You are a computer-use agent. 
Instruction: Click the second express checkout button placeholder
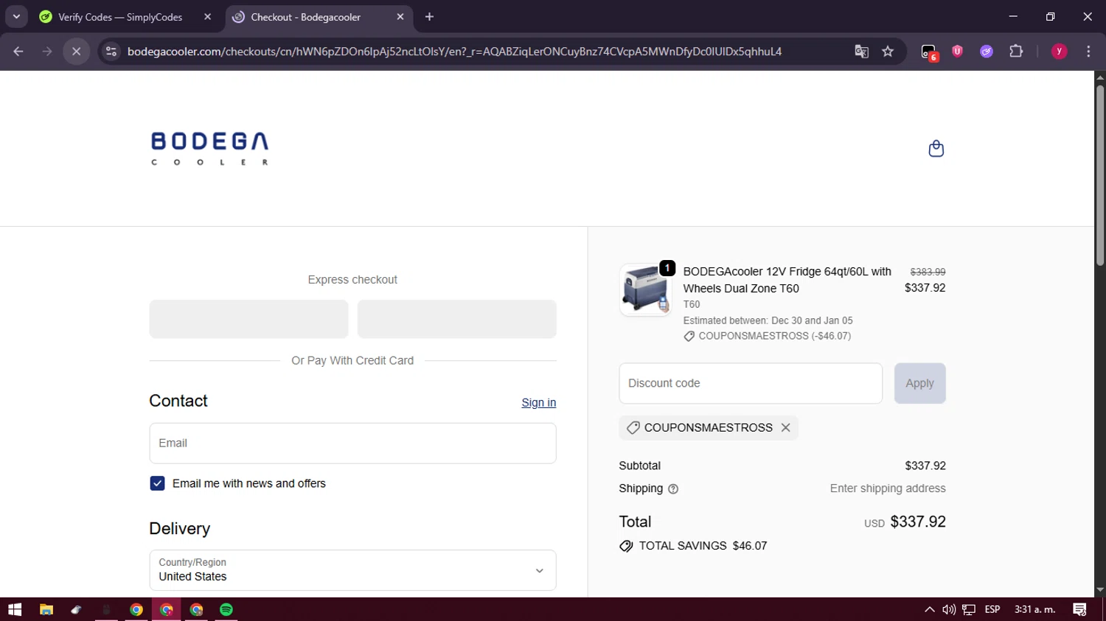[456, 319]
